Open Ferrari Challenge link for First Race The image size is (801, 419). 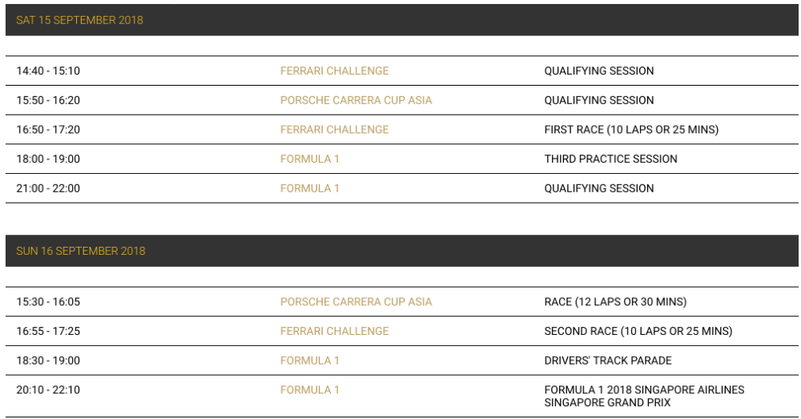[334, 129]
